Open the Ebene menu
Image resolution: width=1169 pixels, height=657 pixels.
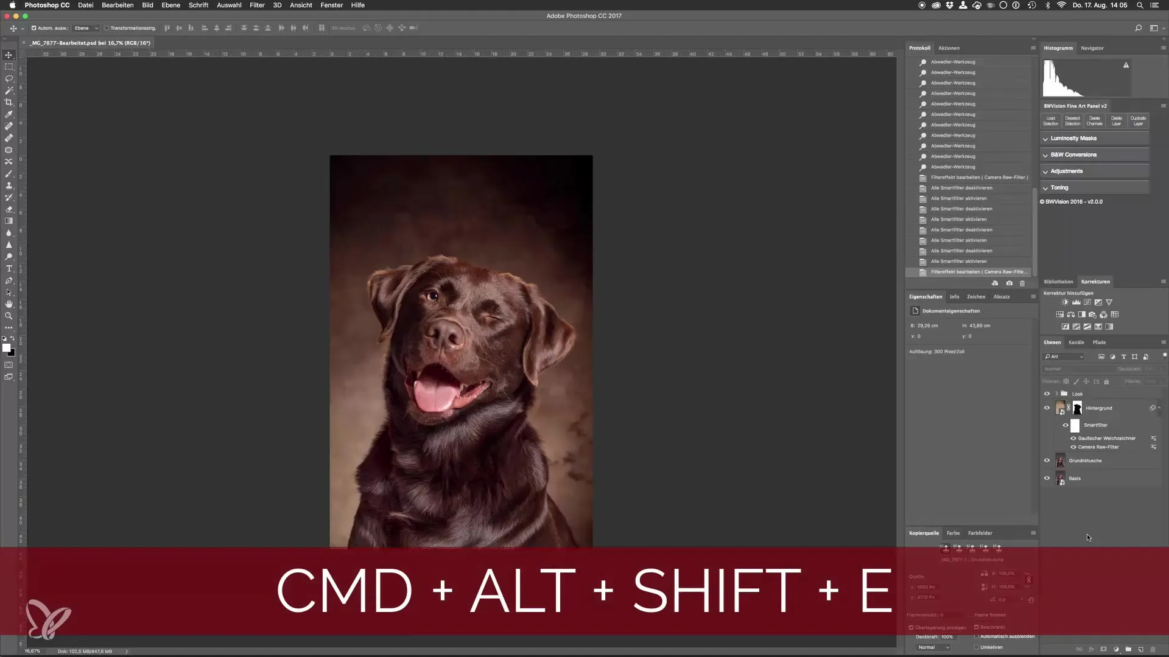pos(170,5)
